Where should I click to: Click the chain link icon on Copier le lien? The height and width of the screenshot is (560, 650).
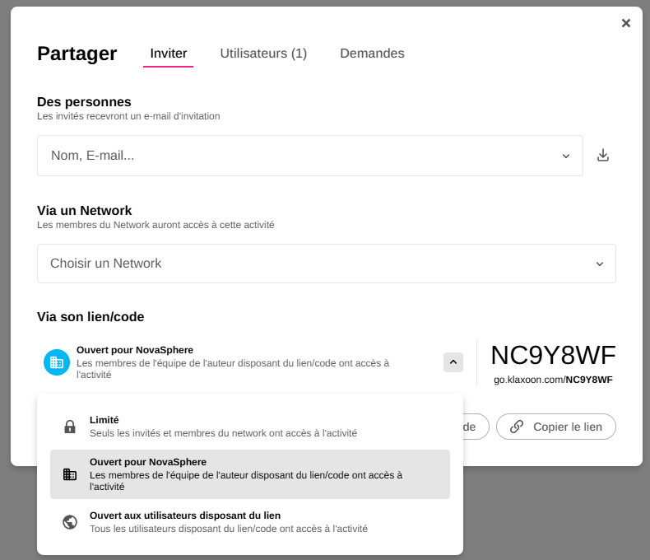pos(517,427)
